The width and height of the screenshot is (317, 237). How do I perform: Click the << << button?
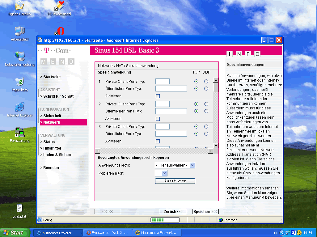coord(108,212)
